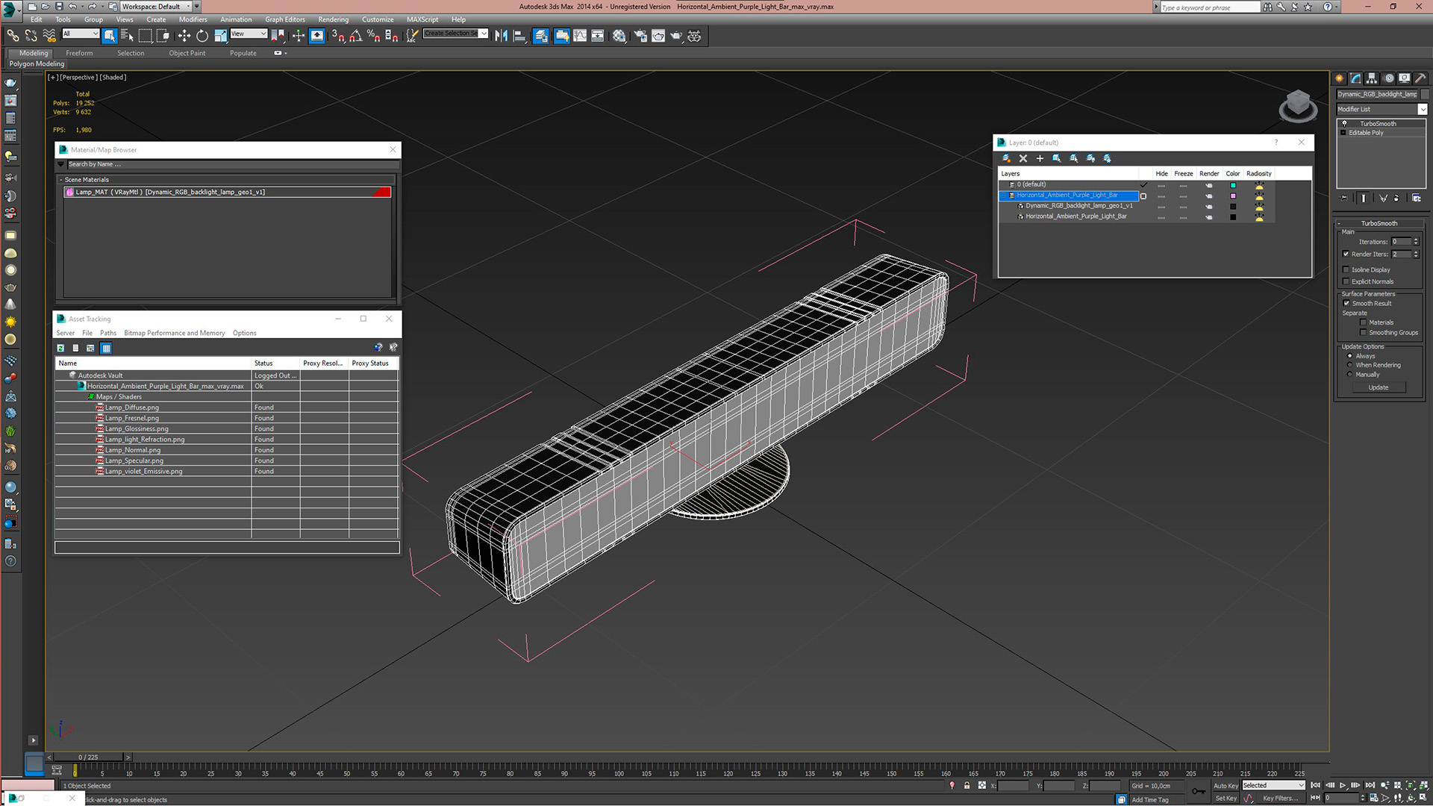Select When Rendering update option
Screen dimensions: 1433x806
(x=1349, y=365)
